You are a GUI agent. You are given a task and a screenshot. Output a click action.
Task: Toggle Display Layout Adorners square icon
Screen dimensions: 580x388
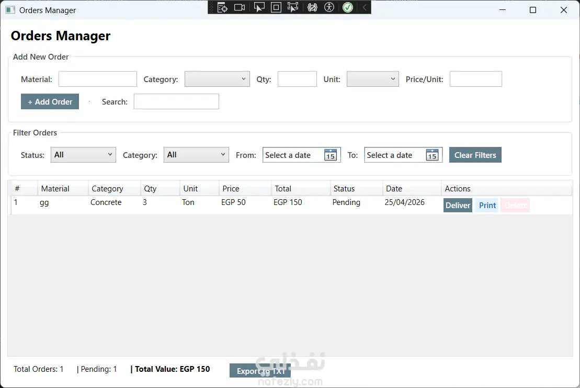[x=276, y=7]
